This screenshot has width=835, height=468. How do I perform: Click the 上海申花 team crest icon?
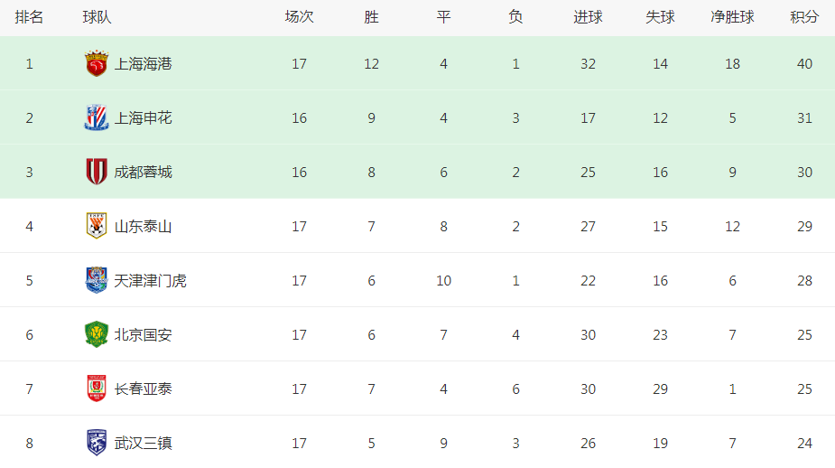[x=97, y=117]
